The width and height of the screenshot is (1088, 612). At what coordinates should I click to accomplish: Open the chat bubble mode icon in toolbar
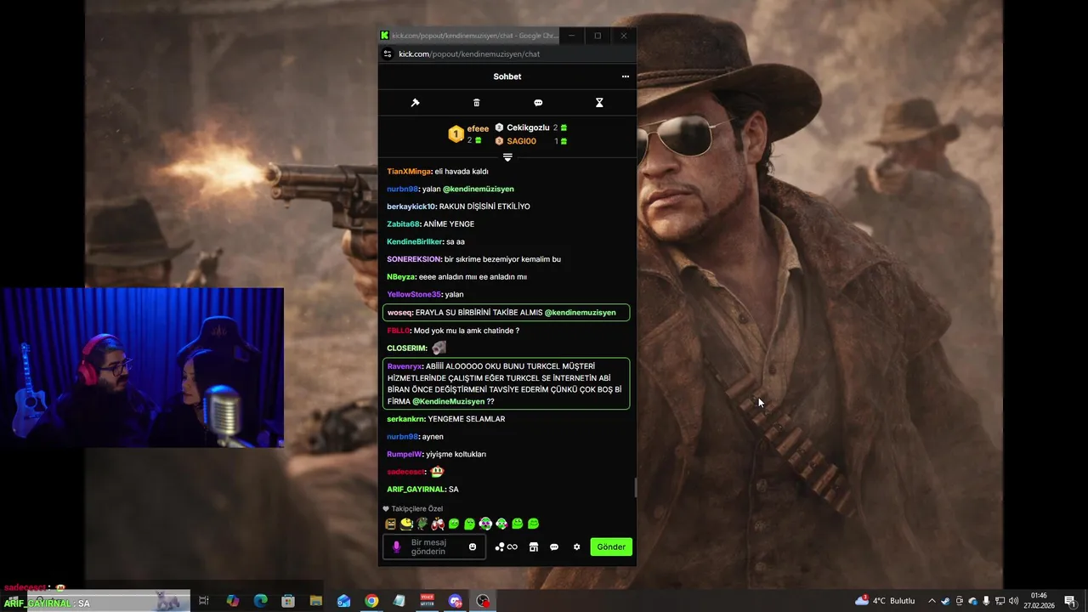538,103
